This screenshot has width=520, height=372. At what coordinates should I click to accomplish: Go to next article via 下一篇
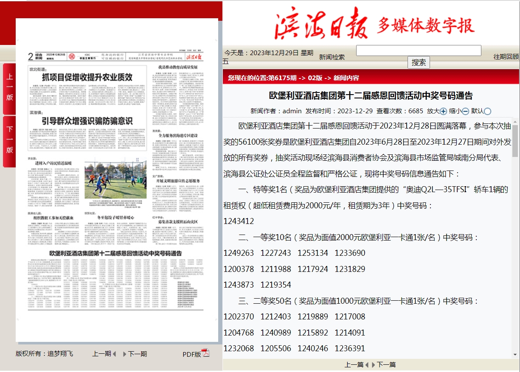tap(386, 365)
